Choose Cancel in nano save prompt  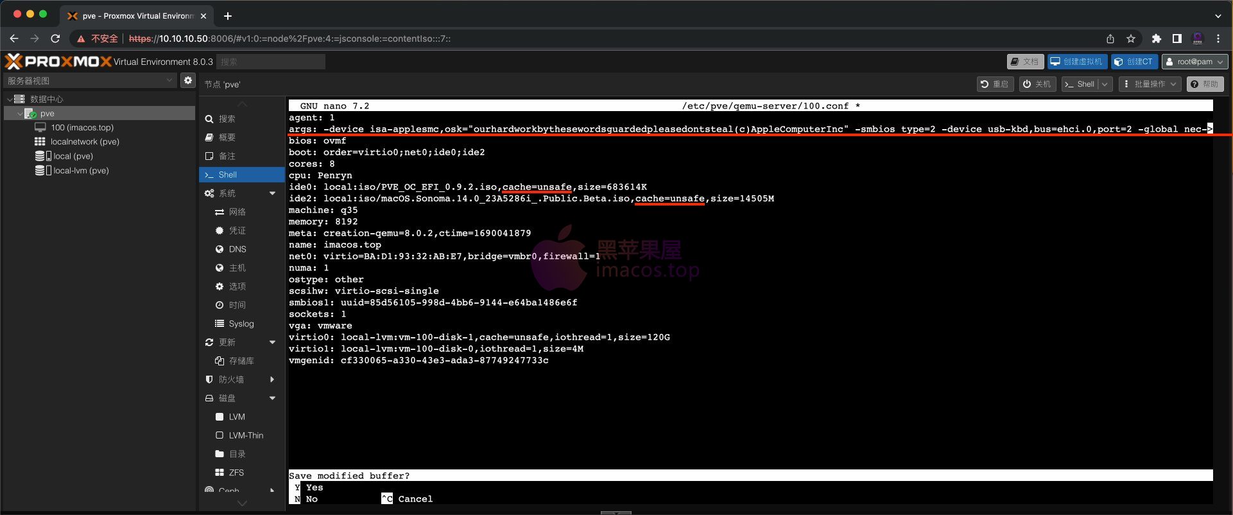[407, 499]
